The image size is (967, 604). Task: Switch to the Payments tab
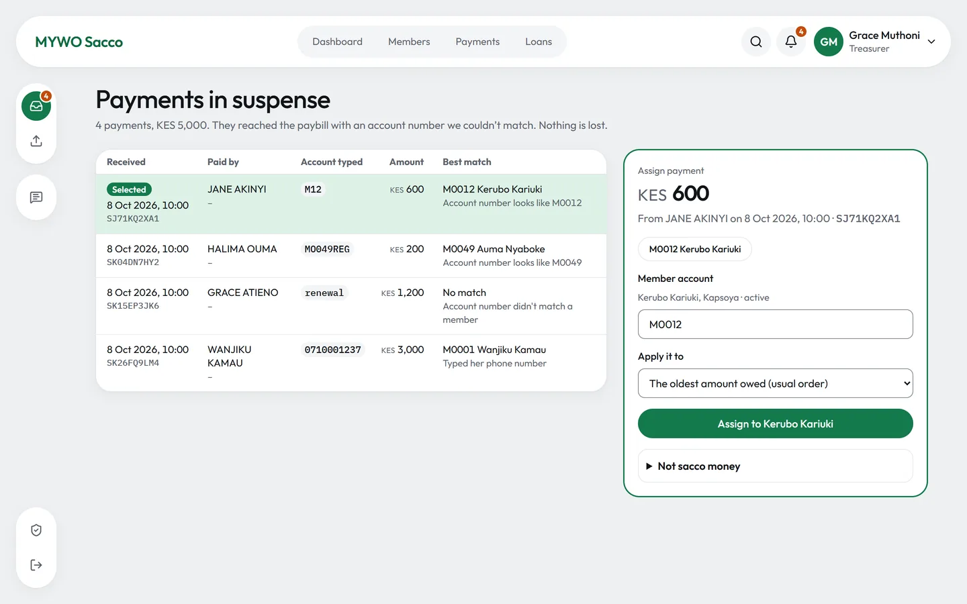click(477, 42)
